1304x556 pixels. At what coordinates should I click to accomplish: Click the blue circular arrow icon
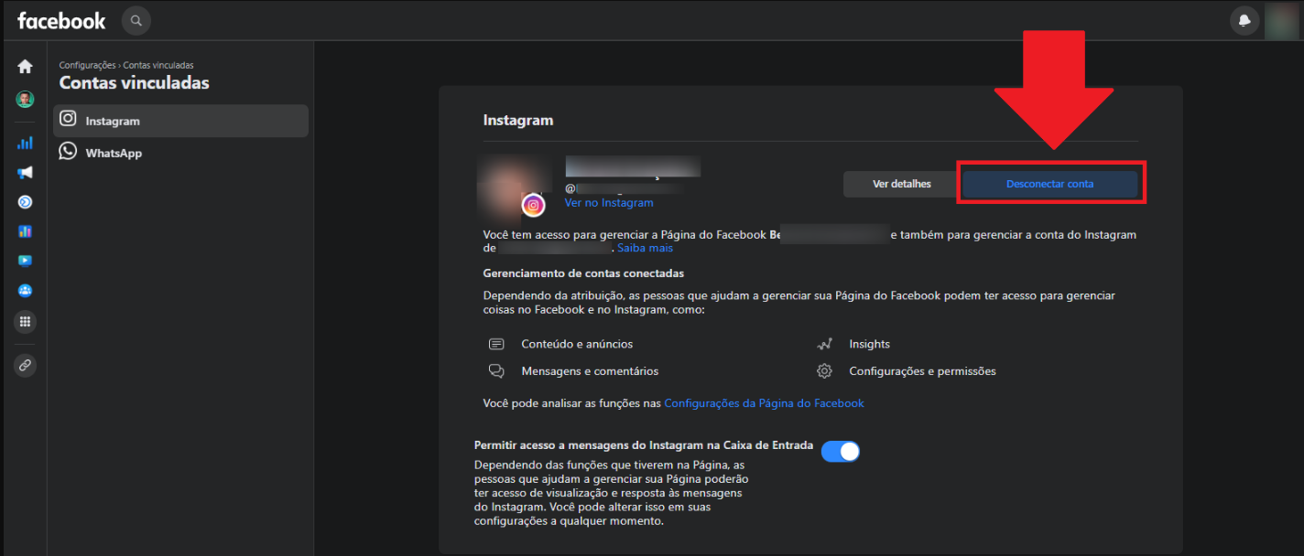(25, 202)
